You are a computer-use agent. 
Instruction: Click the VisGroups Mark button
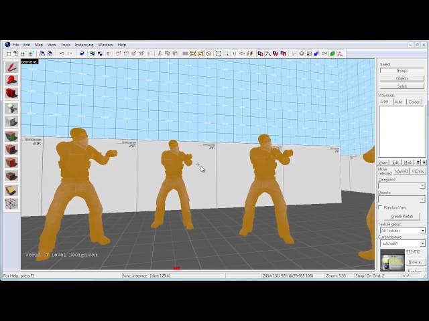point(408,163)
